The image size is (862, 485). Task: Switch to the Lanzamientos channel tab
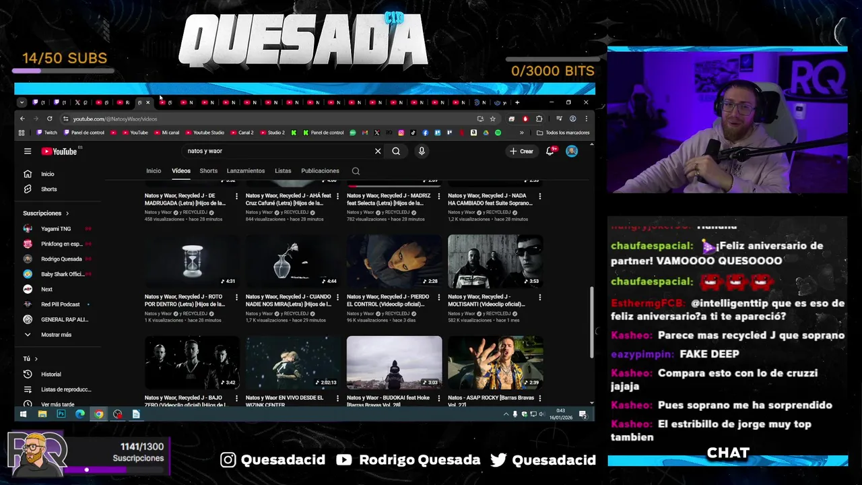tap(246, 171)
